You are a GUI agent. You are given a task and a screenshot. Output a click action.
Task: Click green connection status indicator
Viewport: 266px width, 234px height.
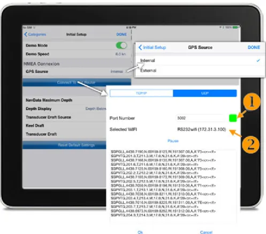(x=233, y=118)
